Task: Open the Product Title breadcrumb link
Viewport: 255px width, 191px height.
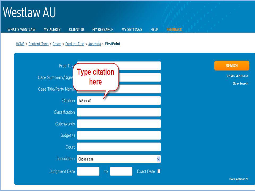Action: [x=75, y=44]
